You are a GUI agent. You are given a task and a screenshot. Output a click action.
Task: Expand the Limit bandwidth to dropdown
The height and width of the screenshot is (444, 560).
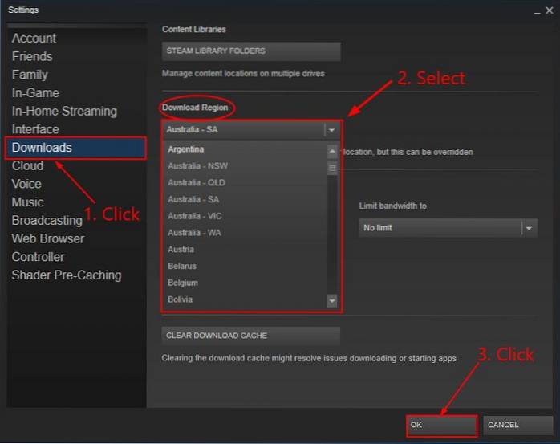(x=529, y=228)
